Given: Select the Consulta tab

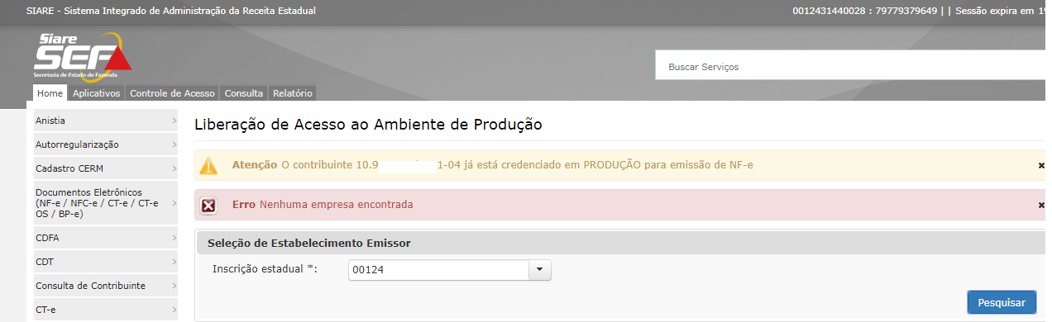Looking at the screenshot, I should 244,93.
